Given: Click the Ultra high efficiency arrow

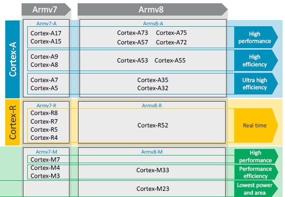Looking at the screenshot, I should click(256, 83).
